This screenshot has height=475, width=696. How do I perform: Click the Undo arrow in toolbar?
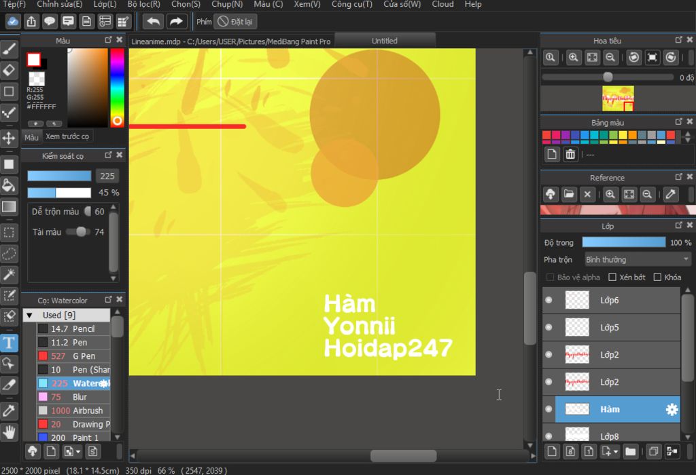153,21
